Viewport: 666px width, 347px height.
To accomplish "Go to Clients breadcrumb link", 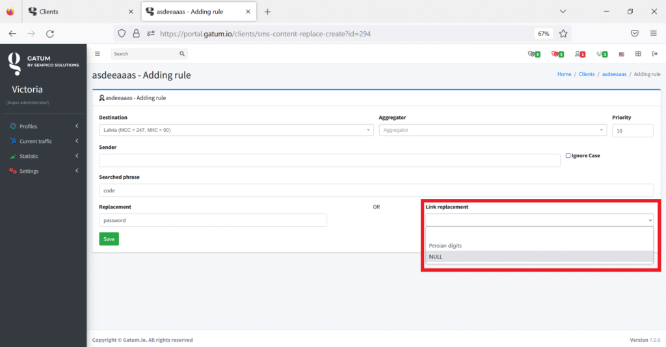I will 587,74.
